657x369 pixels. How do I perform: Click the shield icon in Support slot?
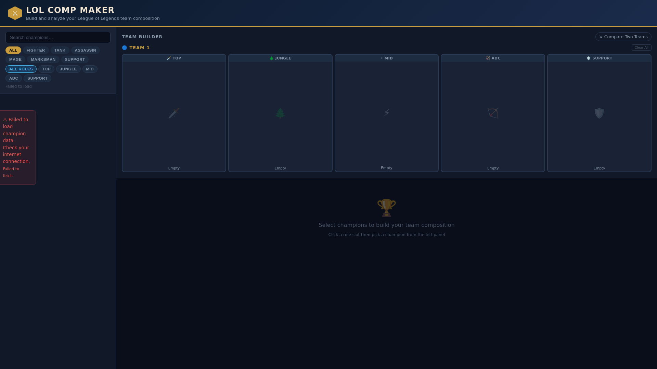[599, 113]
